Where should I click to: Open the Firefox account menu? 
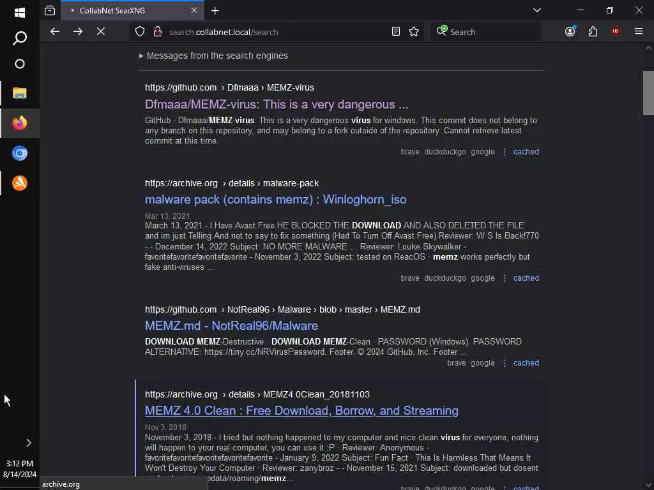point(570,31)
